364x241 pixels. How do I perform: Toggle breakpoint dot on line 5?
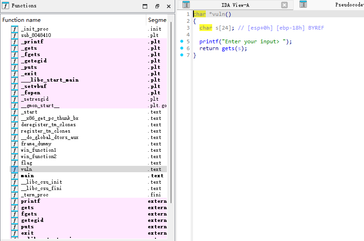(182, 41)
